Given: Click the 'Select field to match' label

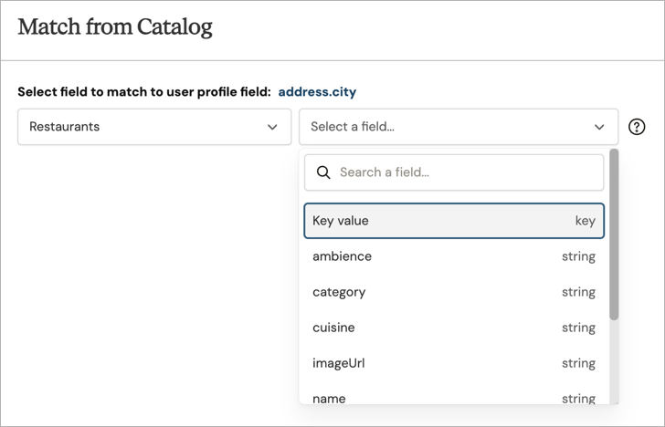Looking at the screenshot, I should point(144,92).
